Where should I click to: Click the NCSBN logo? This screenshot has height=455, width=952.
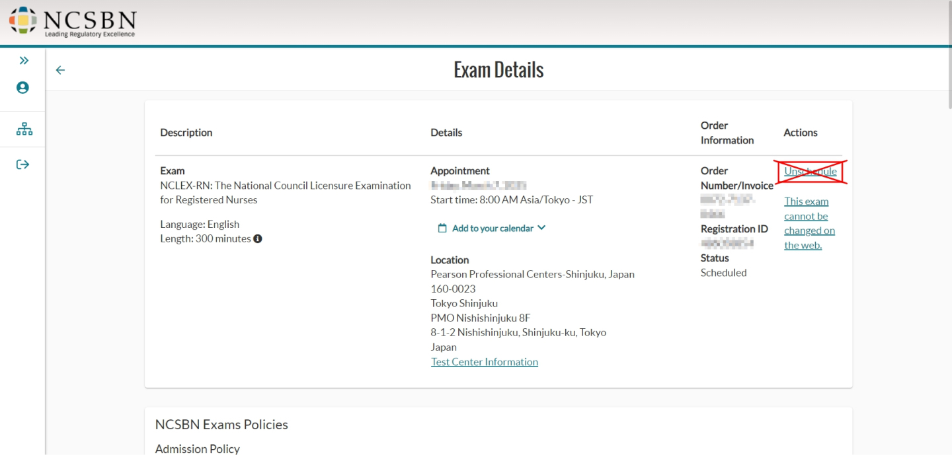pos(72,22)
